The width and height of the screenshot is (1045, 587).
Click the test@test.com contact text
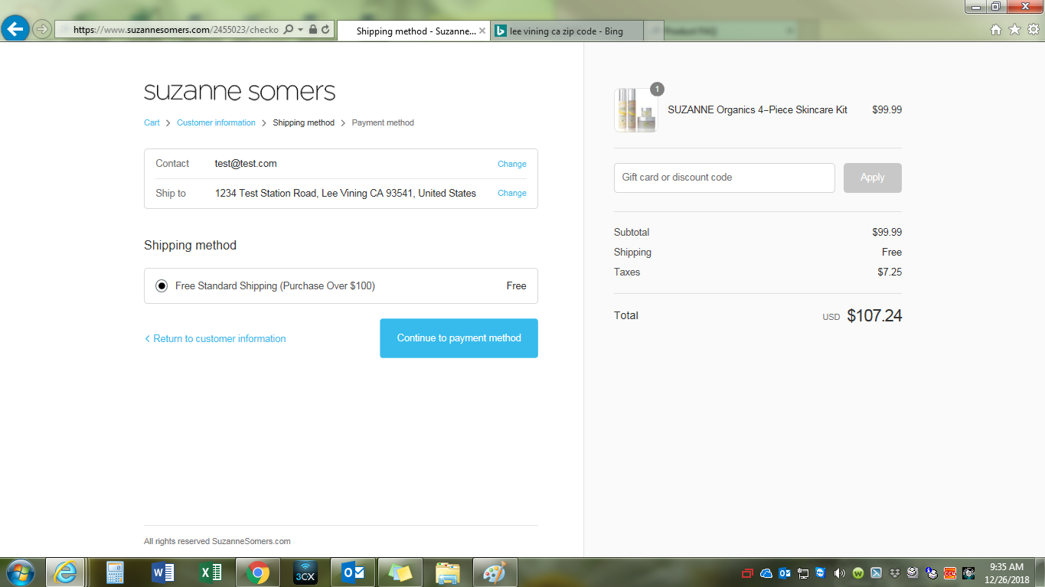246,164
